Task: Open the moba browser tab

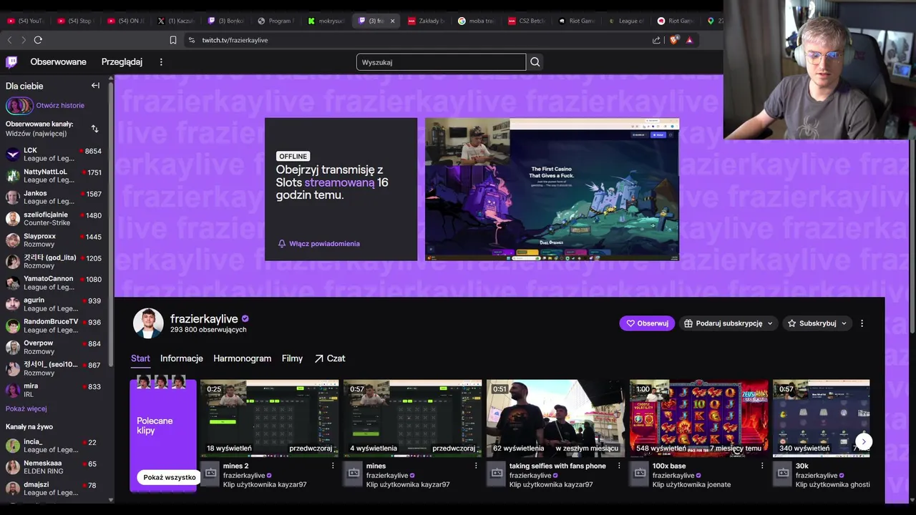Action: click(476, 21)
